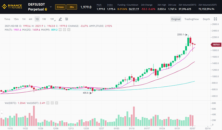Switch to the Depth chart tab
Viewport: 222px width, 130px height.
[206, 19]
